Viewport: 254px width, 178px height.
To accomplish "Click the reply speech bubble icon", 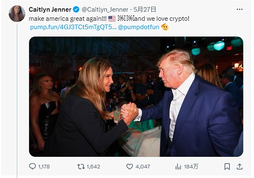I will pyautogui.click(x=32, y=167).
